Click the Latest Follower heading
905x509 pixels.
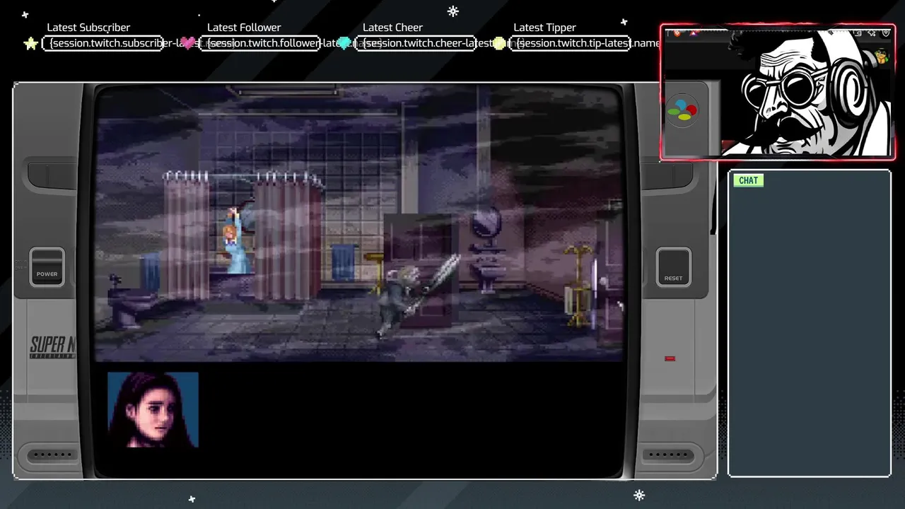244,28
